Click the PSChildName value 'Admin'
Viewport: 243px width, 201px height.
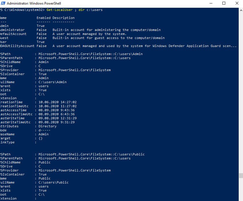43,62
